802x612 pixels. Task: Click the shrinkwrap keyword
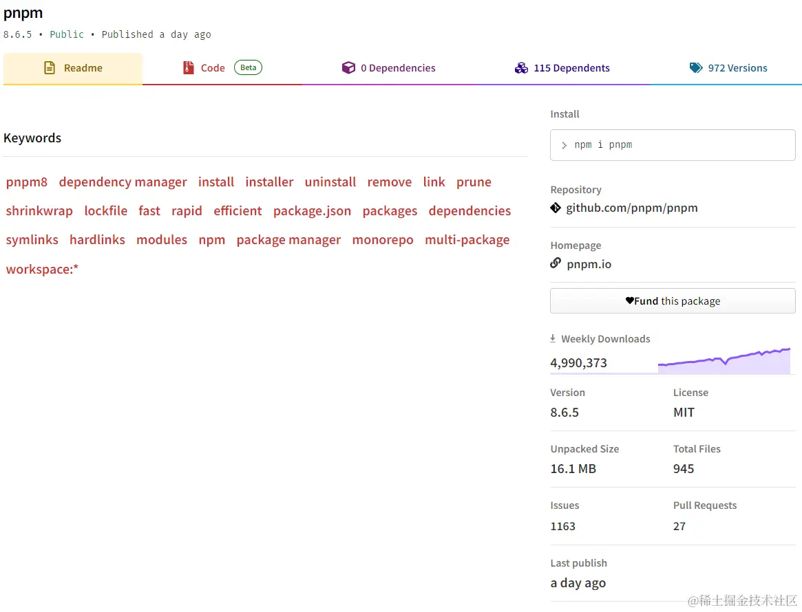tap(39, 211)
